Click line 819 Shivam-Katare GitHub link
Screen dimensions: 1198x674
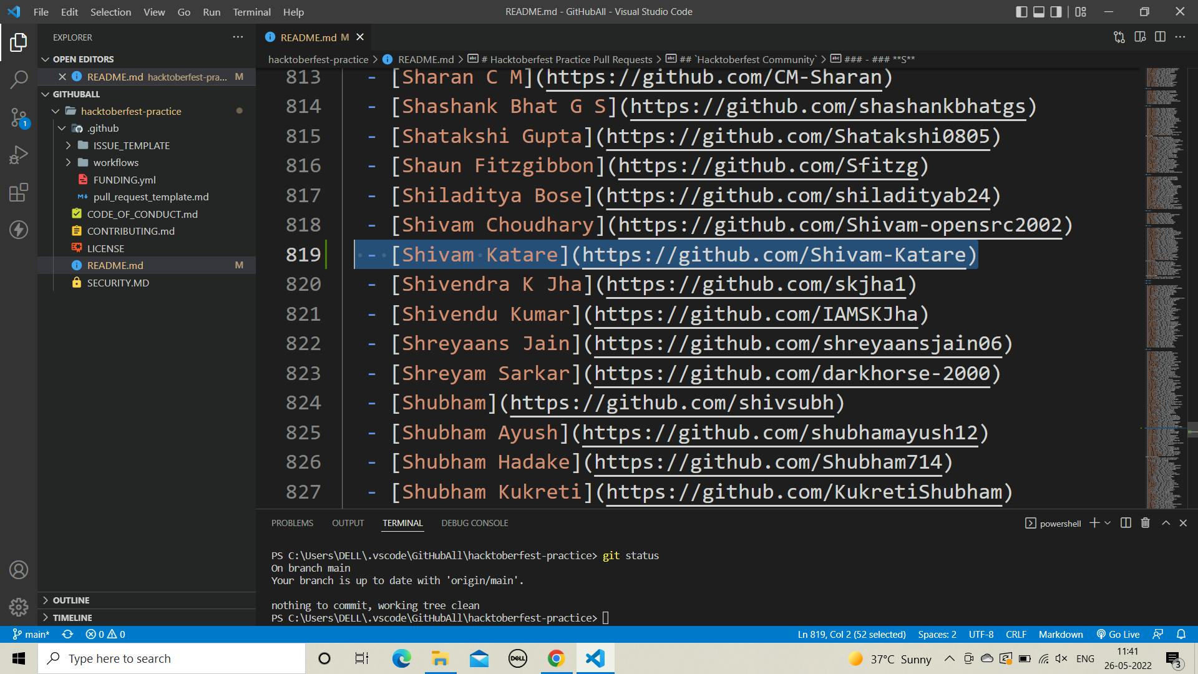point(774,255)
